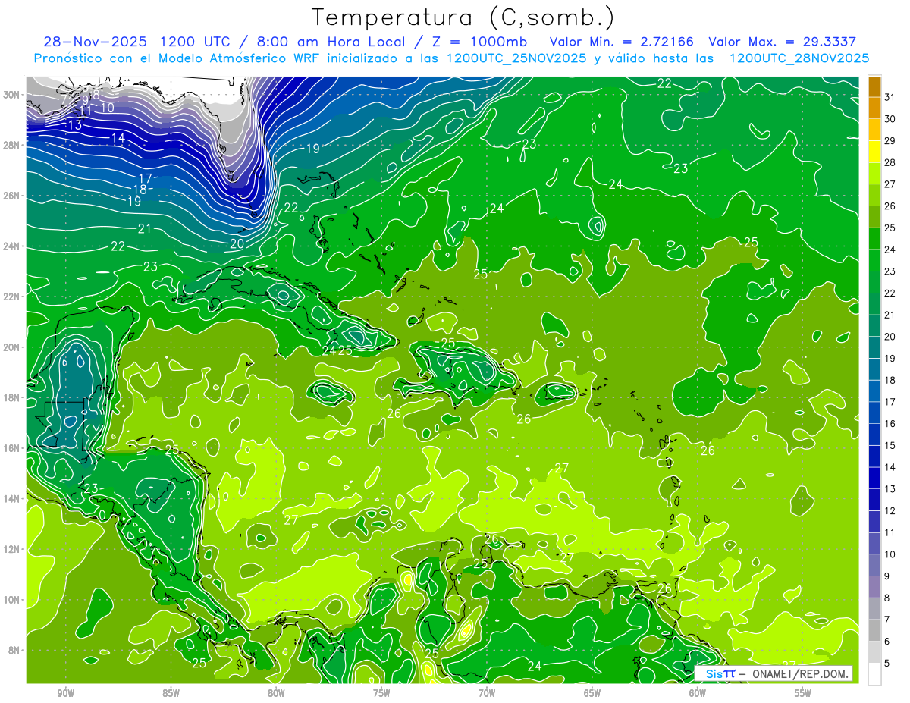This screenshot has width=910, height=703.
Task: Click the color bar legend value "5"
Action: coord(887,664)
